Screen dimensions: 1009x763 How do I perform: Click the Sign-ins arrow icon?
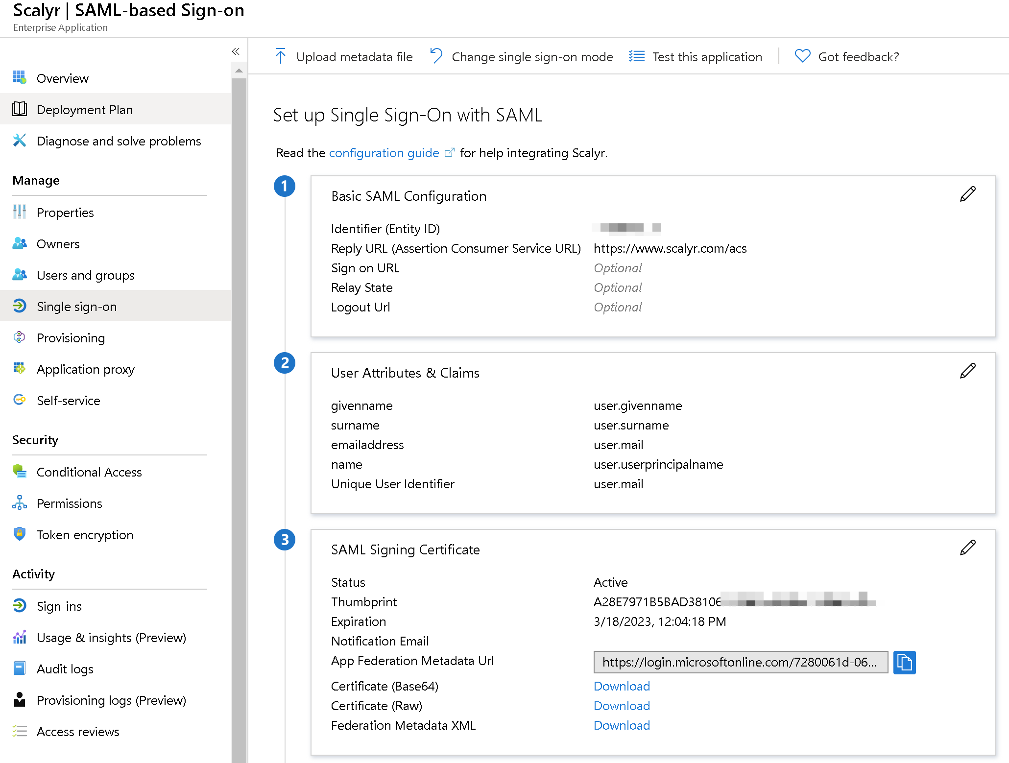(x=20, y=606)
